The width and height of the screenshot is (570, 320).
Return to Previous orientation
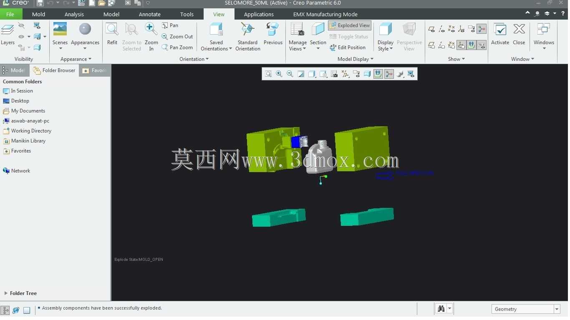(273, 34)
